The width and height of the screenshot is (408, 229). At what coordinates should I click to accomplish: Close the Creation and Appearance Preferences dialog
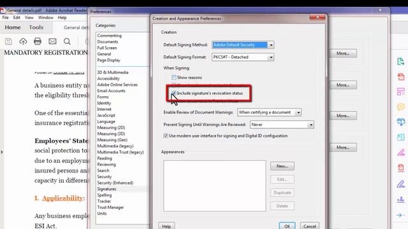[317, 17]
